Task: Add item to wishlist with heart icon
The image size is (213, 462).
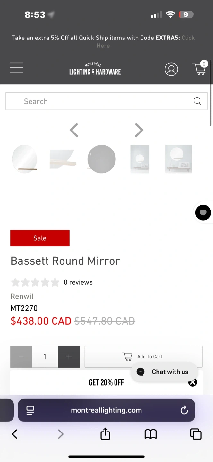Action: [203, 212]
